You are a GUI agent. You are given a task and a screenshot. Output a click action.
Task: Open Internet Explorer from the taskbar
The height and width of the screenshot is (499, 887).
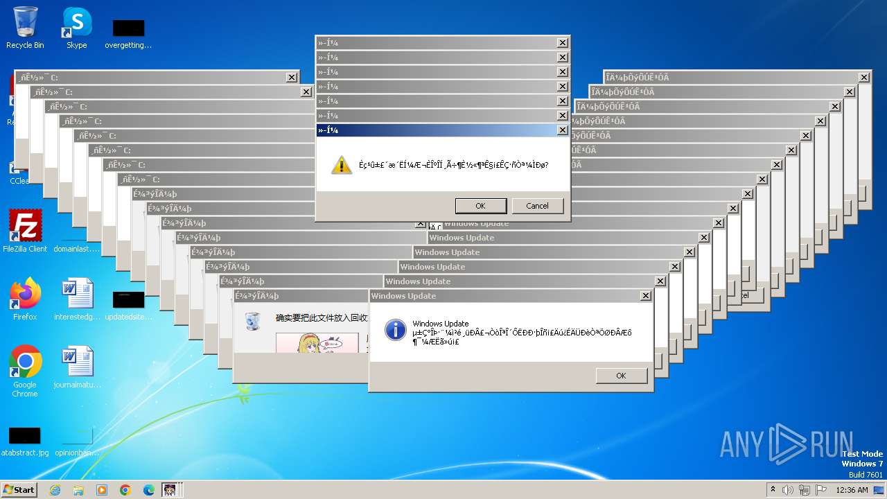pyautogui.click(x=55, y=490)
